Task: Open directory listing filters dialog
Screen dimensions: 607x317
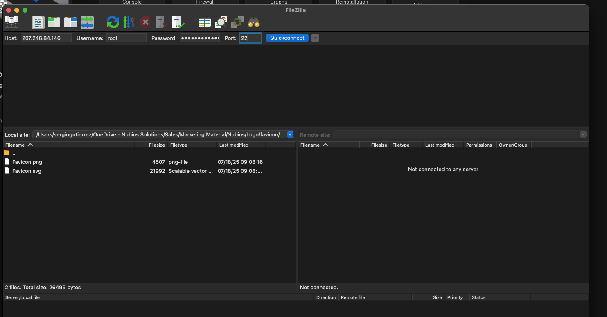Action: pyautogui.click(x=204, y=22)
